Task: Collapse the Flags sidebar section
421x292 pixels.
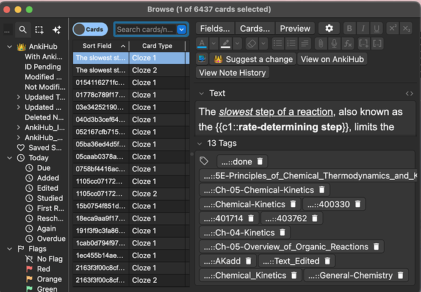Action: [10, 249]
